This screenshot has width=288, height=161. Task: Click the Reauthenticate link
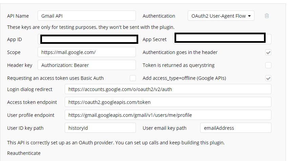tap(24, 153)
